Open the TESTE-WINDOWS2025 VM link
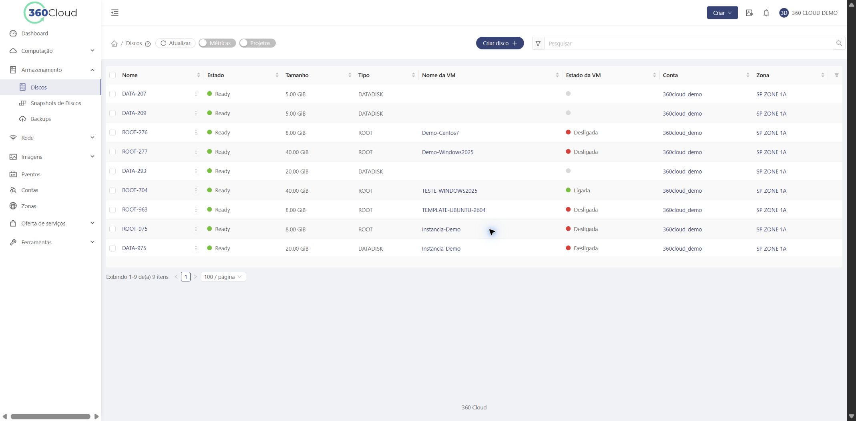856x421 pixels. [x=449, y=191]
